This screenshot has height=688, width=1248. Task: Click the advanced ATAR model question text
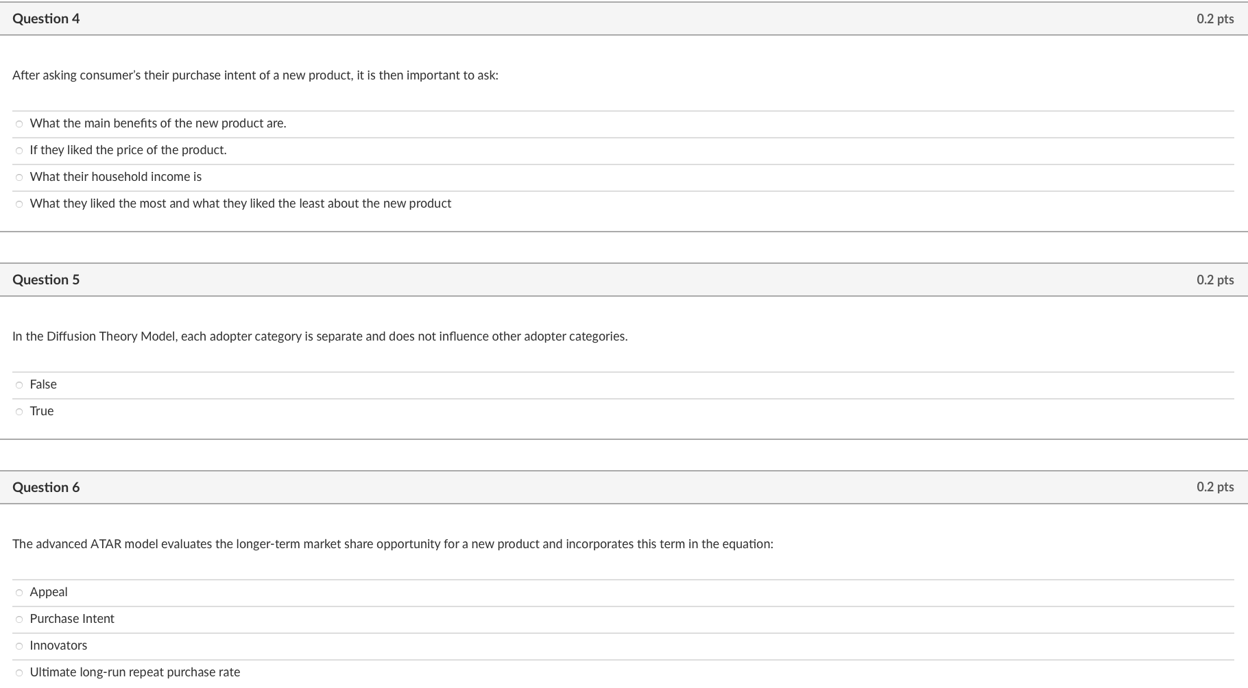pos(393,543)
